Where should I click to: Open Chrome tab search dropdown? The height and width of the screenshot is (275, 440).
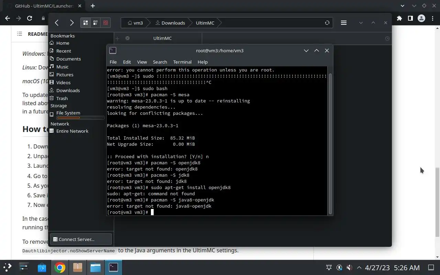[403, 6]
